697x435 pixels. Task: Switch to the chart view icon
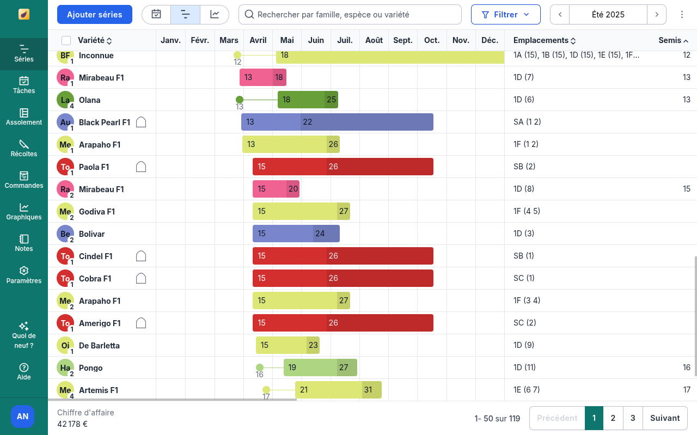215,15
